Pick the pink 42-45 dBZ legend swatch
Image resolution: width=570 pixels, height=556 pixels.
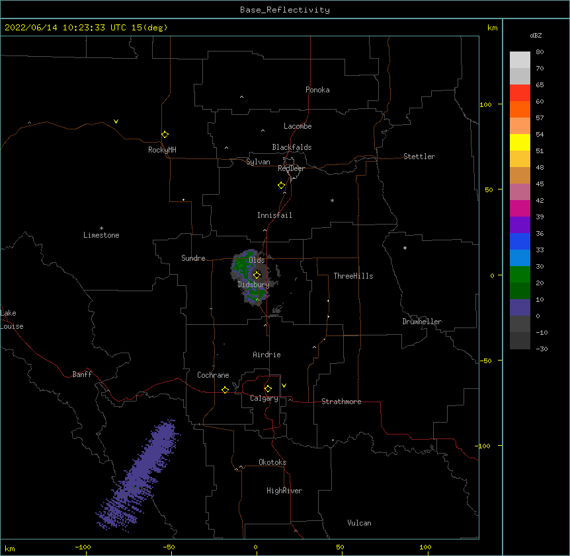pos(520,192)
